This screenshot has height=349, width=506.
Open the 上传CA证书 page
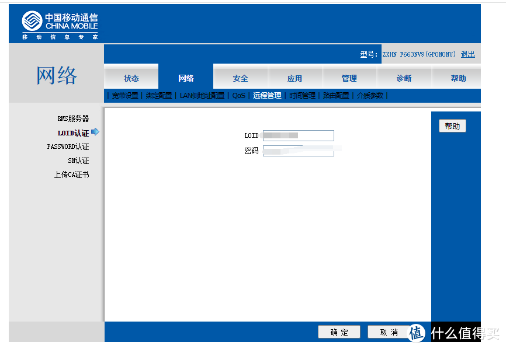click(71, 174)
